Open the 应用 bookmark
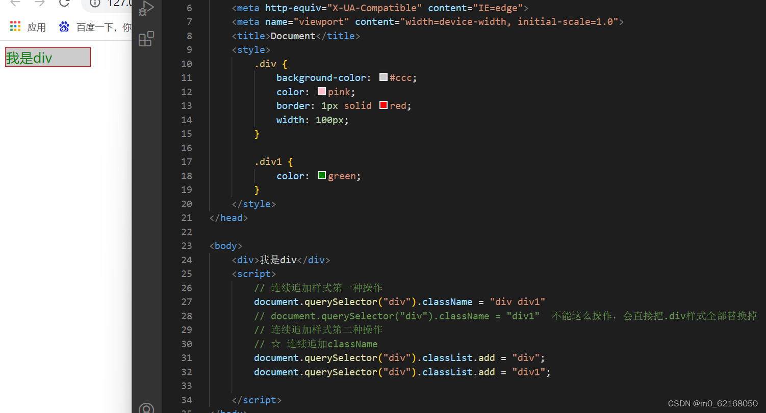The height and width of the screenshot is (413, 766). pyautogui.click(x=36, y=26)
